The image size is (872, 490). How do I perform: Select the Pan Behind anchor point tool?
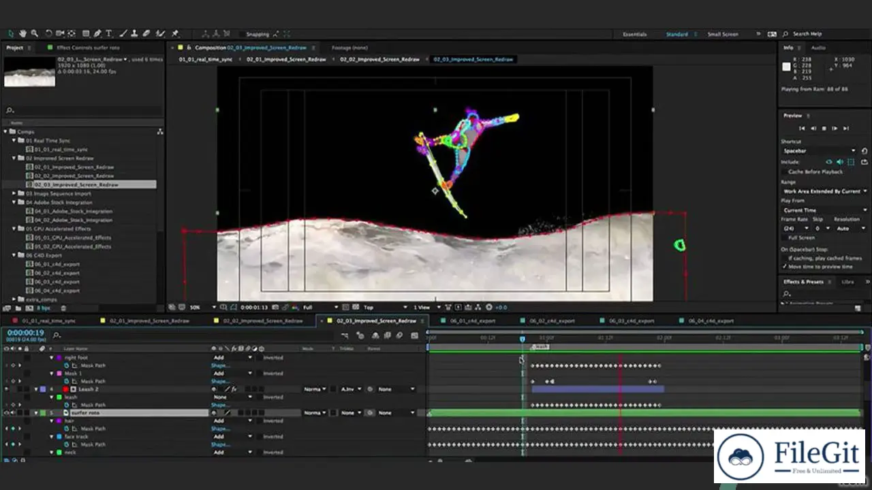72,33
